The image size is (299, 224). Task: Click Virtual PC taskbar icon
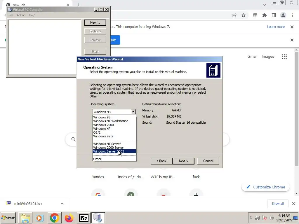click(x=98, y=218)
